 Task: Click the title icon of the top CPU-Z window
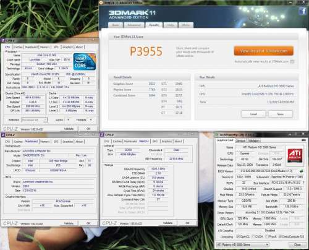[x=3, y=40]
